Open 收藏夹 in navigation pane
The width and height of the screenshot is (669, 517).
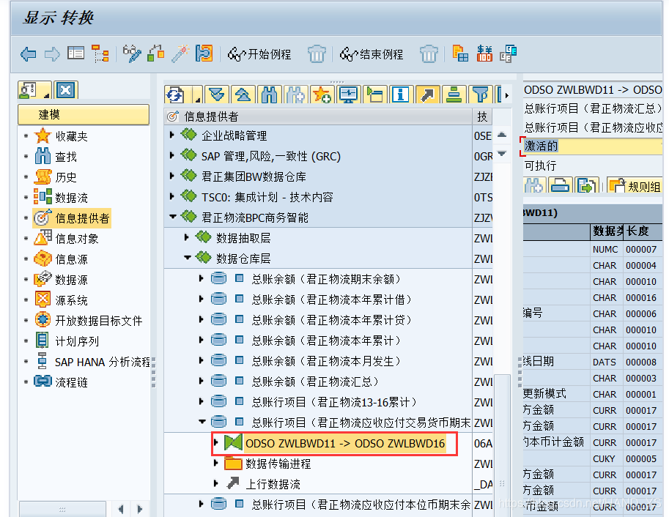coord(71,136)
